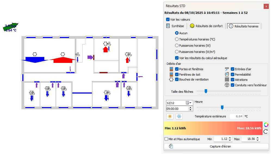Screen dimensions: 271x154
Task: Switch to the Résultats horaires tab
Action: [243, 26]
